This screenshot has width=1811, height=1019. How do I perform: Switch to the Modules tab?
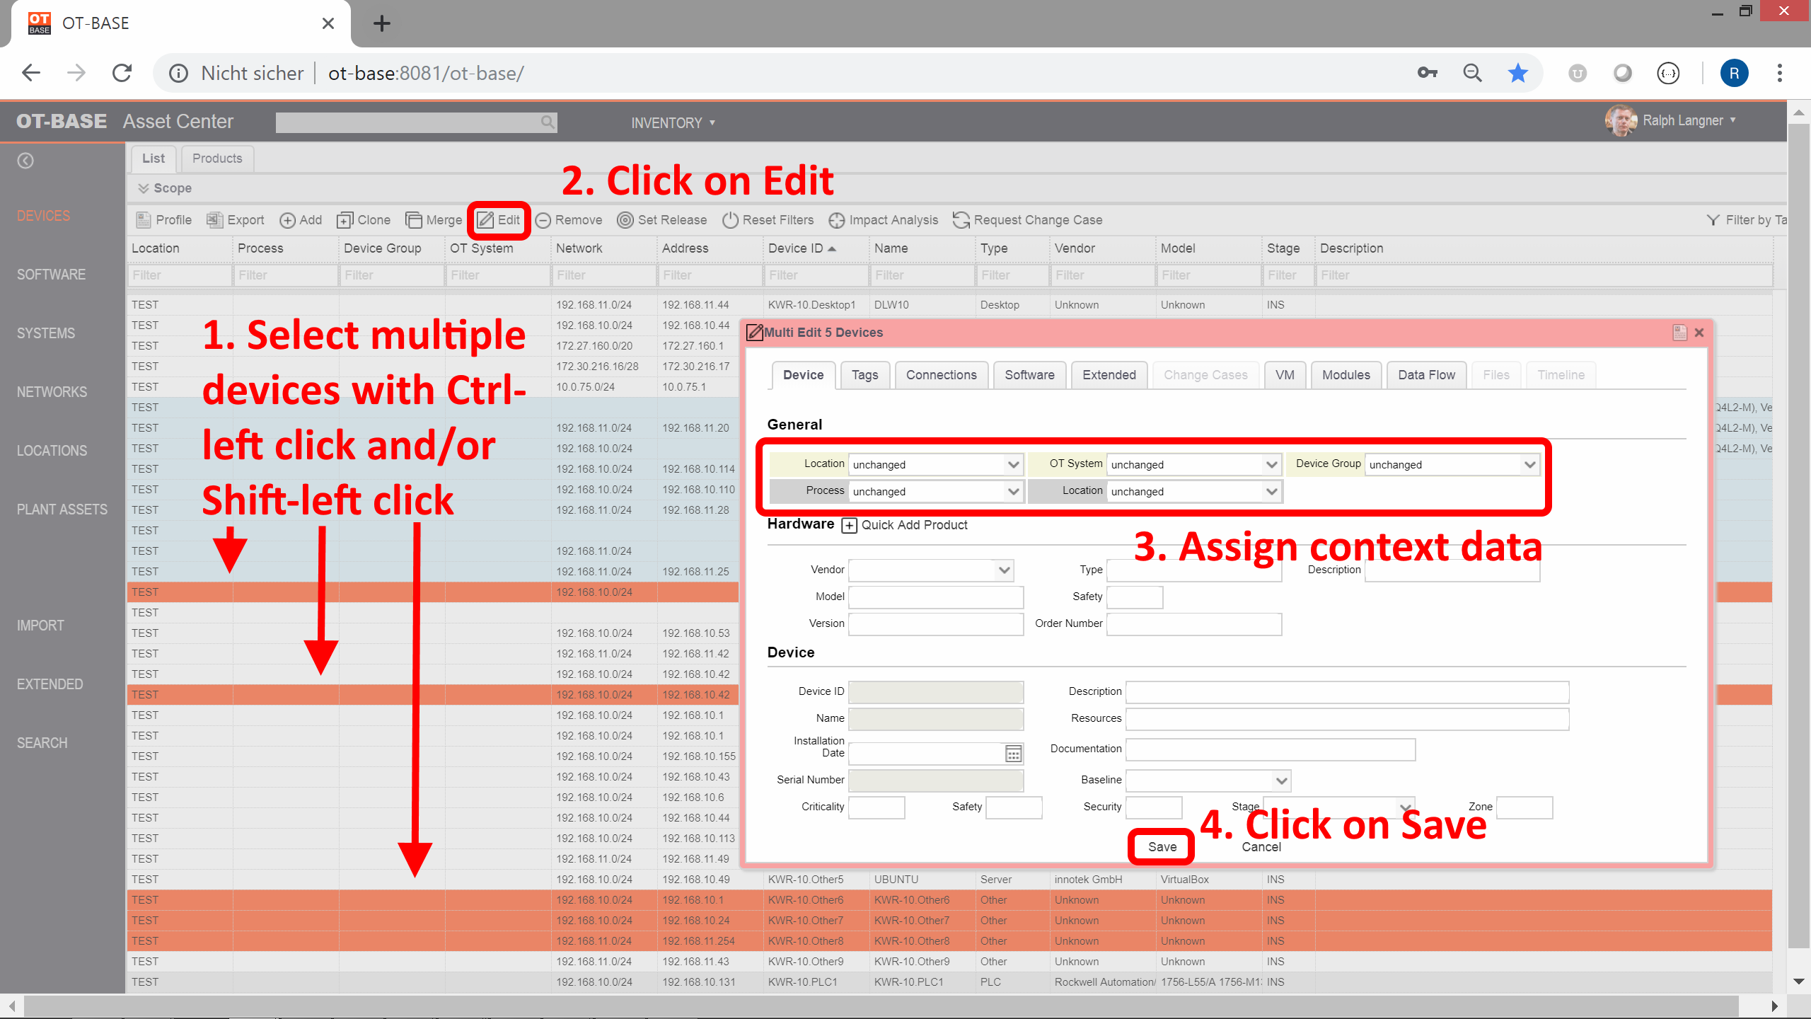coord(1346,375)
